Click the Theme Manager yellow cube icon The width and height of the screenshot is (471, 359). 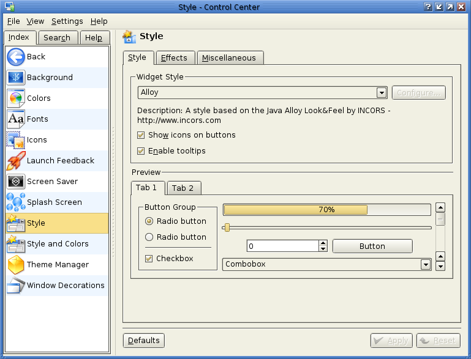click(16, 265)
